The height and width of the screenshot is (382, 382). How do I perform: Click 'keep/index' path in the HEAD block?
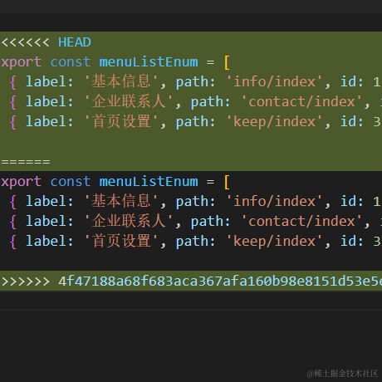pyautogui.click(x=275, y=122)
